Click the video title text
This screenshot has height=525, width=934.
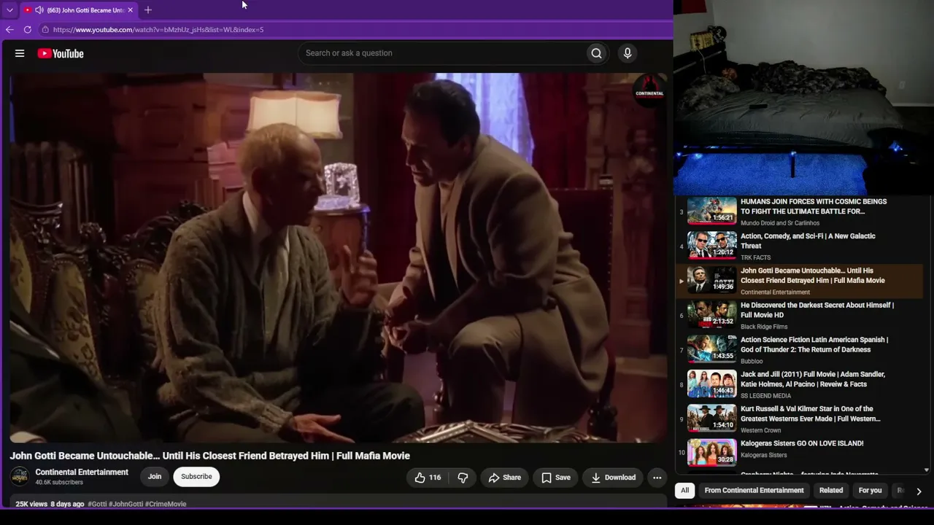[209, 456]
